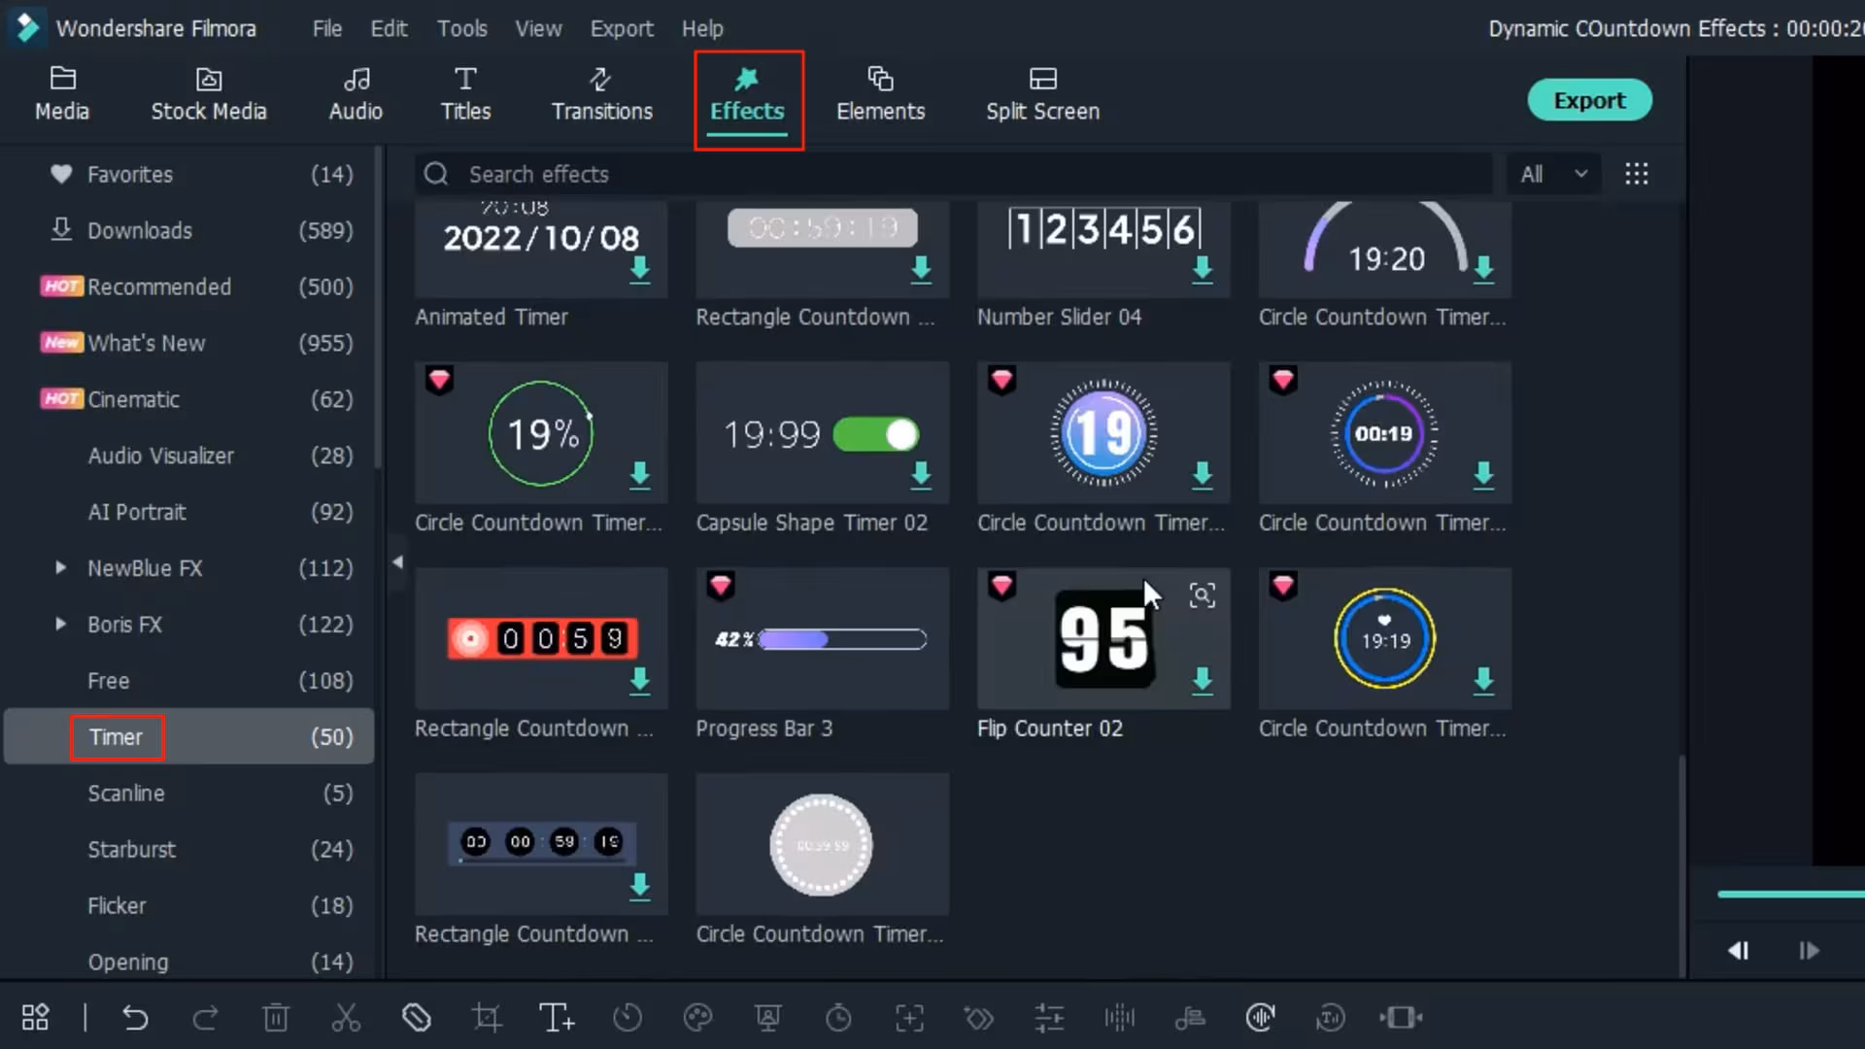Viewport: 1865px width, 1049px height.
Task: Select the Starburst category
Action: [131, 850]
